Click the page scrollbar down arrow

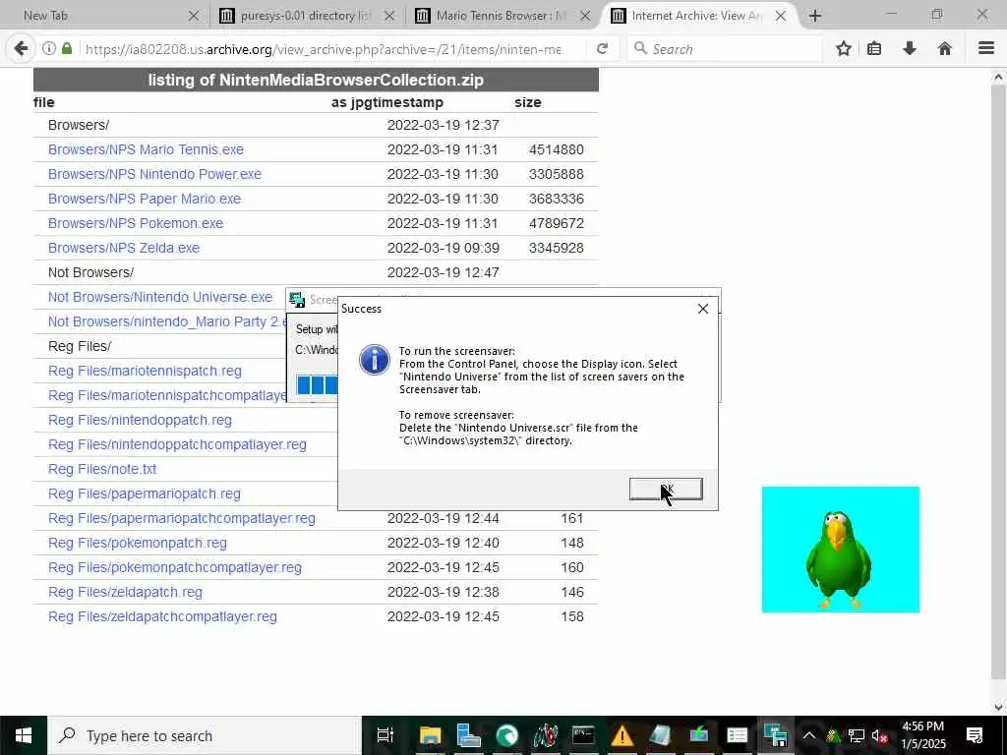(x=998, y=708)
